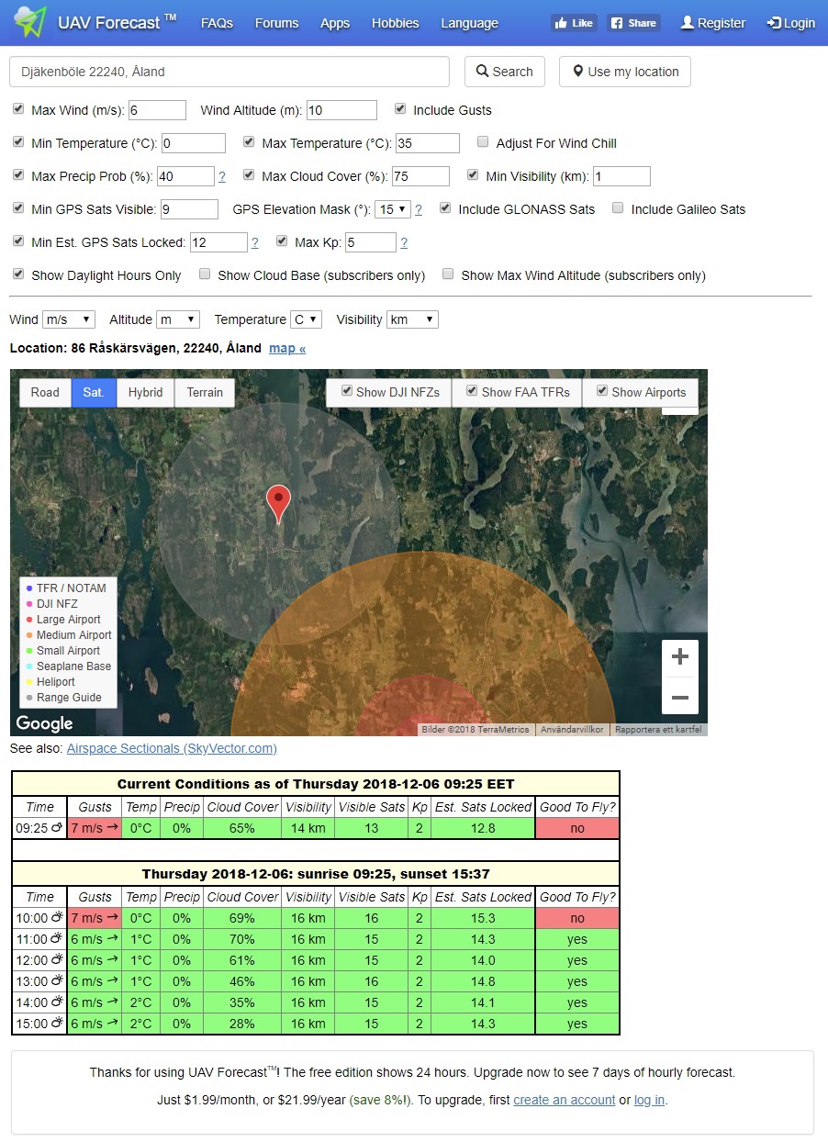828x1142 pixels.
Task: Expand the Visibility units dropdown
Action: [x=412, y=319]
